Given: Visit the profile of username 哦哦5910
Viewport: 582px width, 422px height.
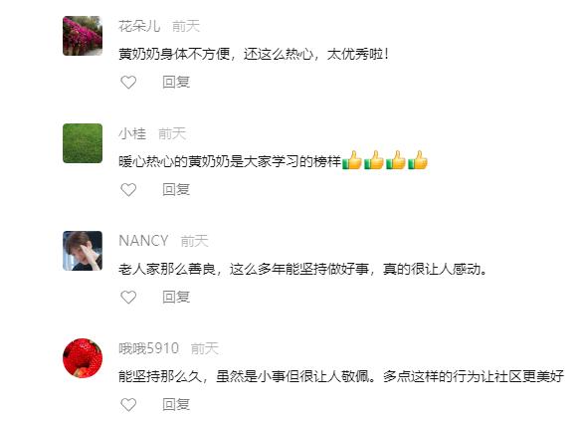Looking at the screenshot, I should point(148,348).
